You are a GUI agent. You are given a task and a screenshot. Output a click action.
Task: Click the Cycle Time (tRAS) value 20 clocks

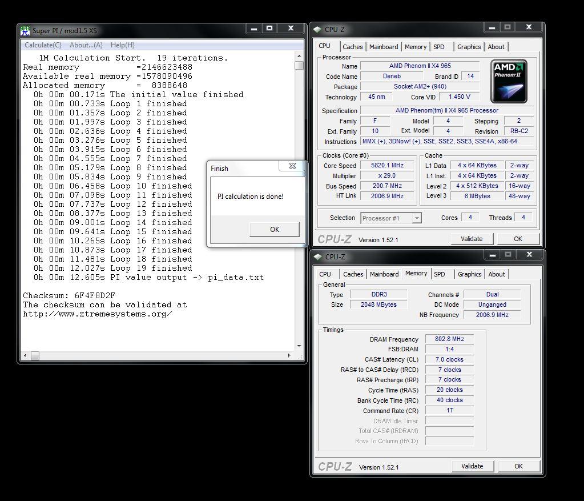point(449,390)
